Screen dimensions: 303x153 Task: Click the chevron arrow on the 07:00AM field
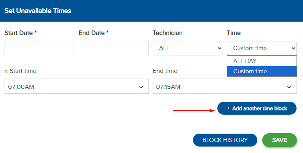(141, 87)
